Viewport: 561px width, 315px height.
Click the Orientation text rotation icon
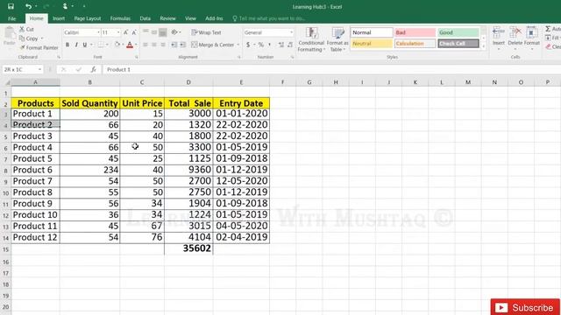(x=174, y=32)
